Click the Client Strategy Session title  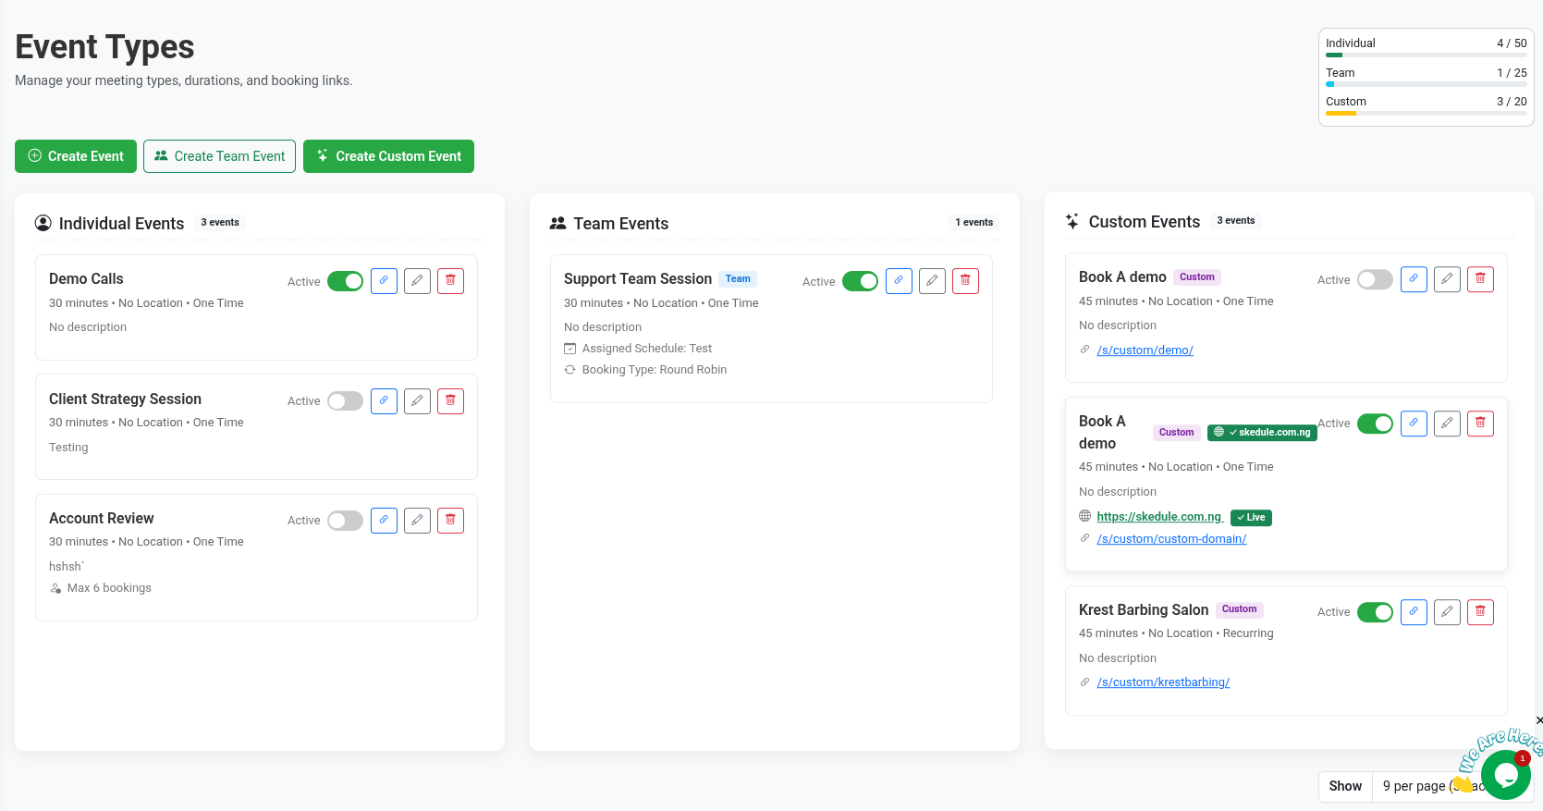[x=125, y=399]
